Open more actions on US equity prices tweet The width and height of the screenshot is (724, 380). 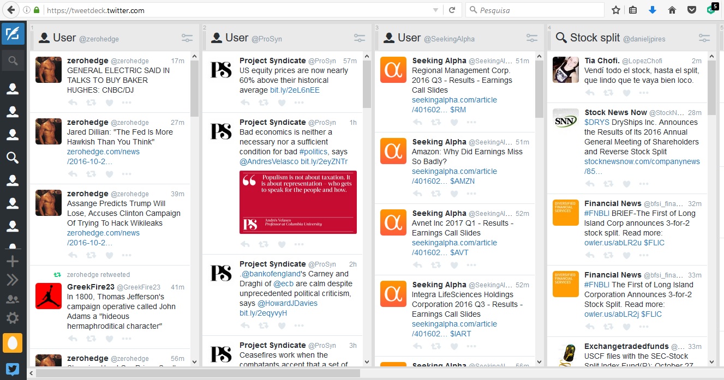point(299,102)
